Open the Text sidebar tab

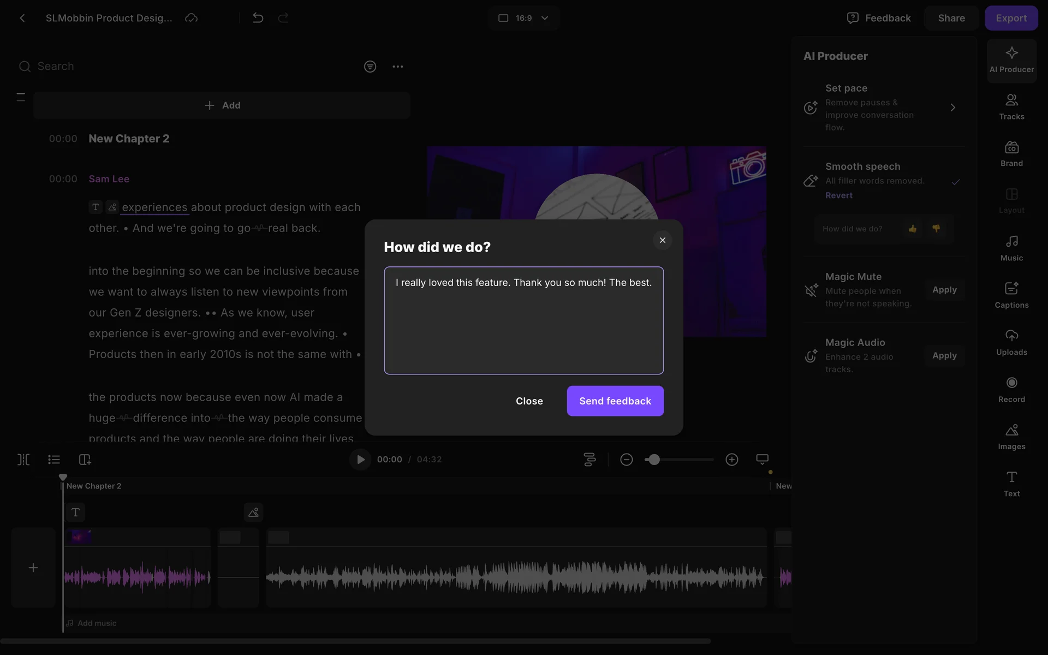click(1011, 484)
